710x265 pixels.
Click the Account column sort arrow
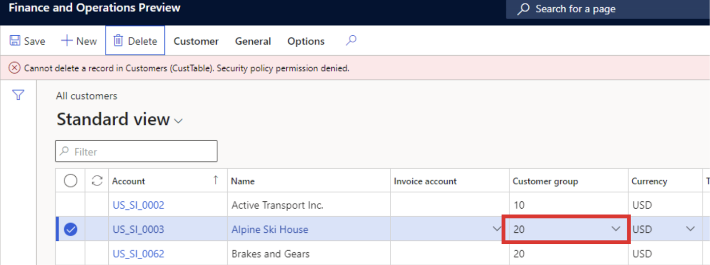pyautogui.click(x=215, y=180)
